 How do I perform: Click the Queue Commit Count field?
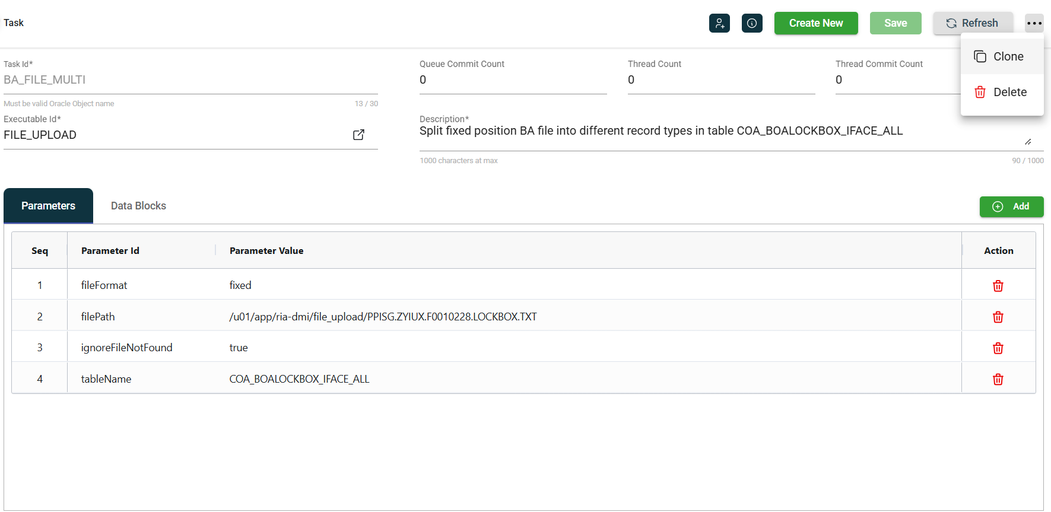pyautogui.click(x=512, y=80)
